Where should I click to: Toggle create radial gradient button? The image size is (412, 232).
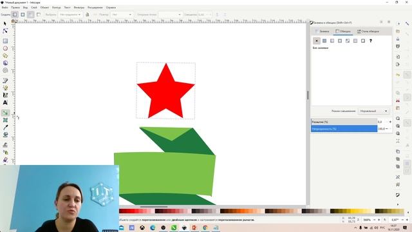[23, 14]
